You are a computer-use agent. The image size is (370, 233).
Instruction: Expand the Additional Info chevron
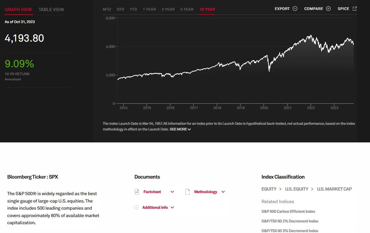(172, 207)
